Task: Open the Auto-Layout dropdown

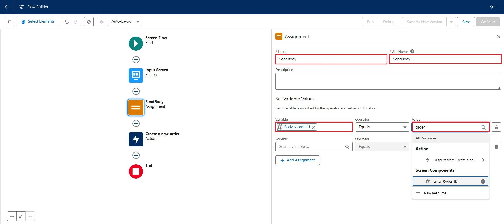Action: coord(125,22)
